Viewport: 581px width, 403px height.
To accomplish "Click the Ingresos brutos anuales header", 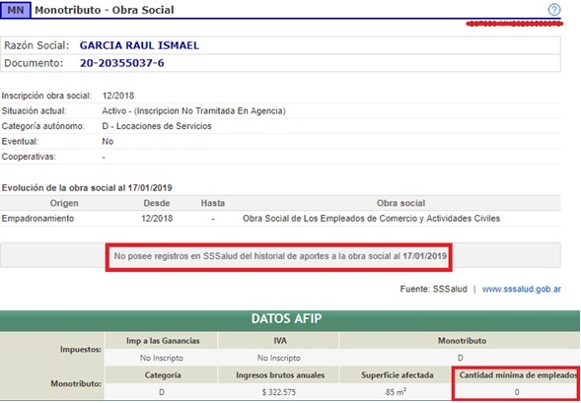I will (280, 374).
